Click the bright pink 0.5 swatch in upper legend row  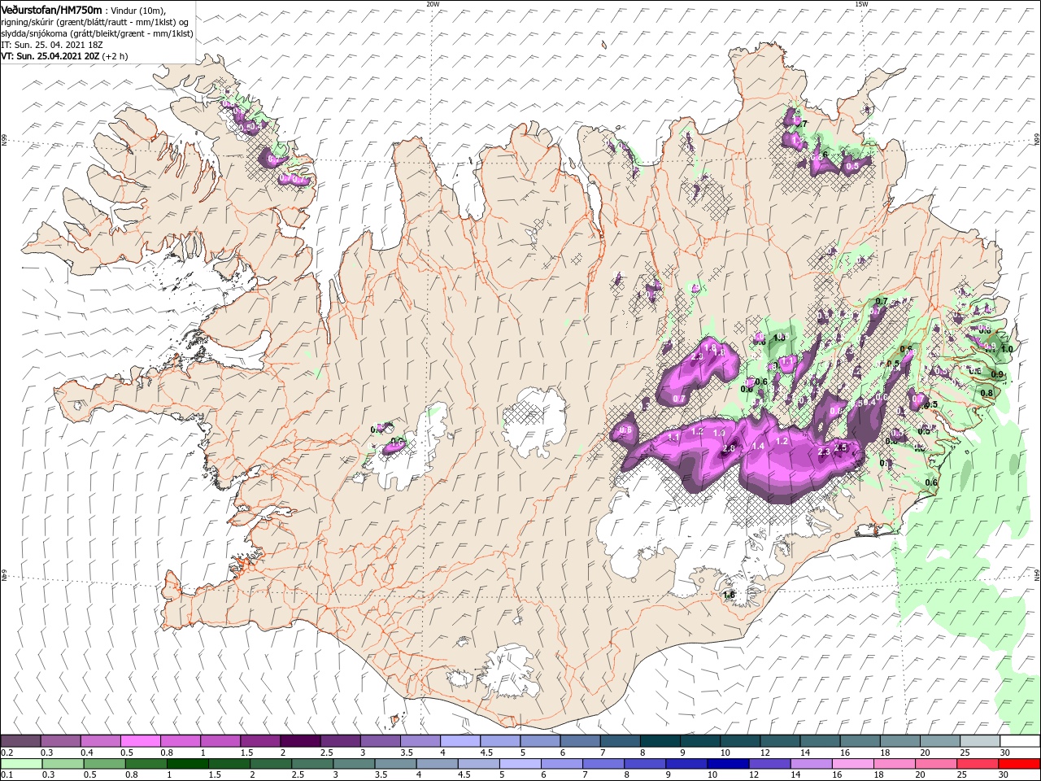(140, 740)
